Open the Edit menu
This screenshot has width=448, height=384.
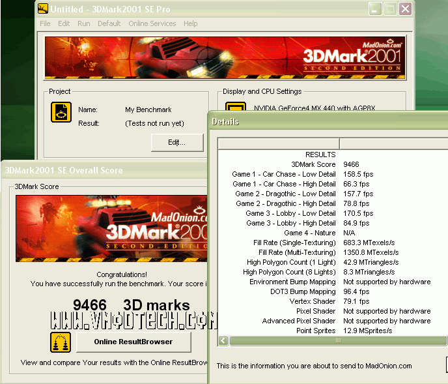pos(64,23)
